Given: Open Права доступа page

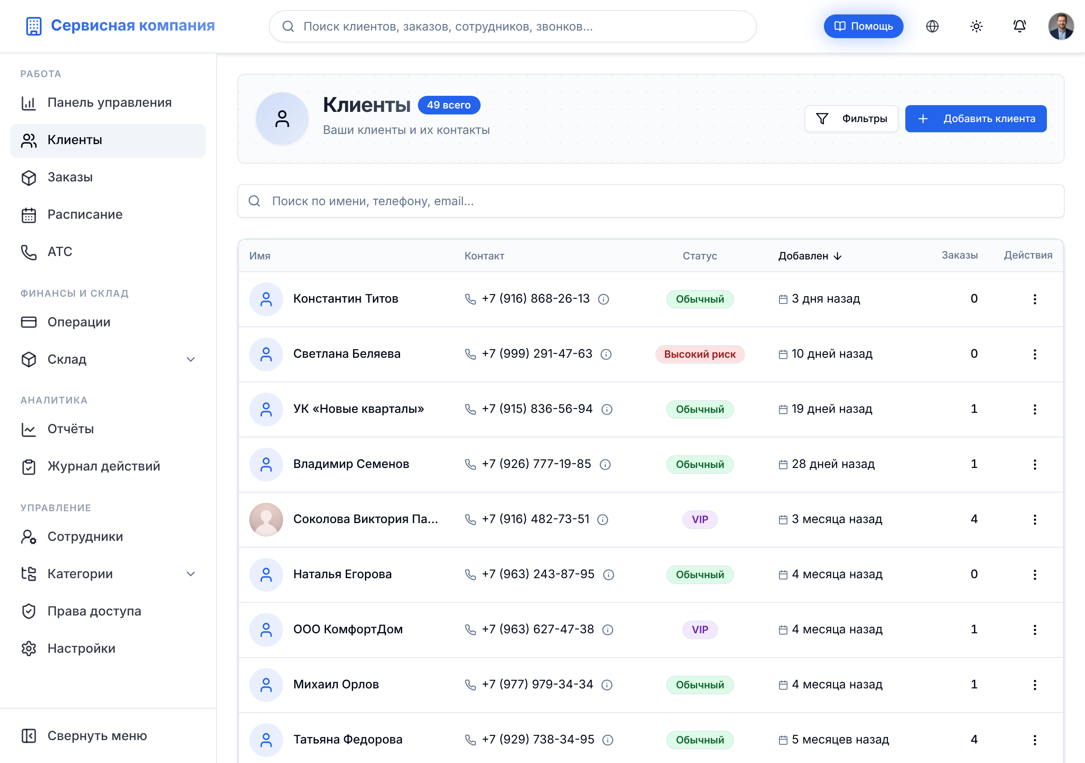Looking at the screenshot, I should pyautogui.click(x=108, y=612).
